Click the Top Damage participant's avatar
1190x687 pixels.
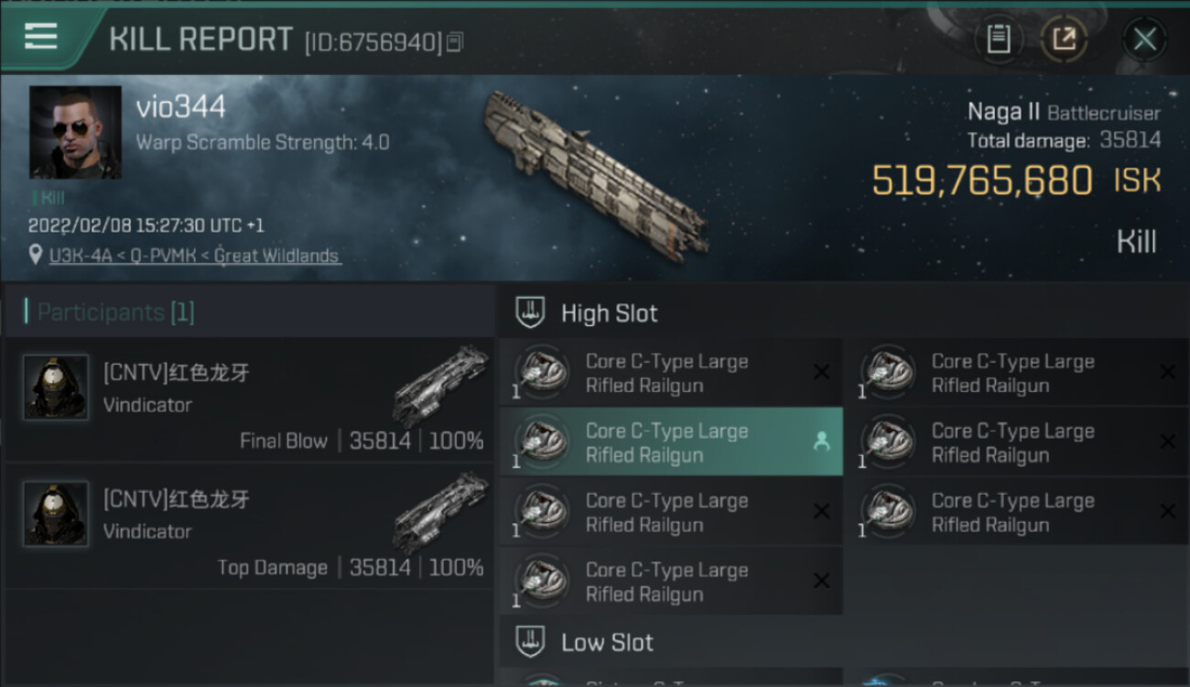pyautogui.click(x=56, y=514)
